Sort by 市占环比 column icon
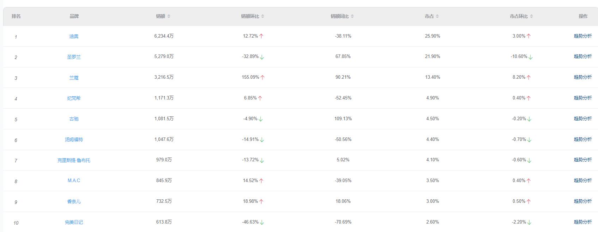The height and width of the screenshot is (232, 598). 531,17
